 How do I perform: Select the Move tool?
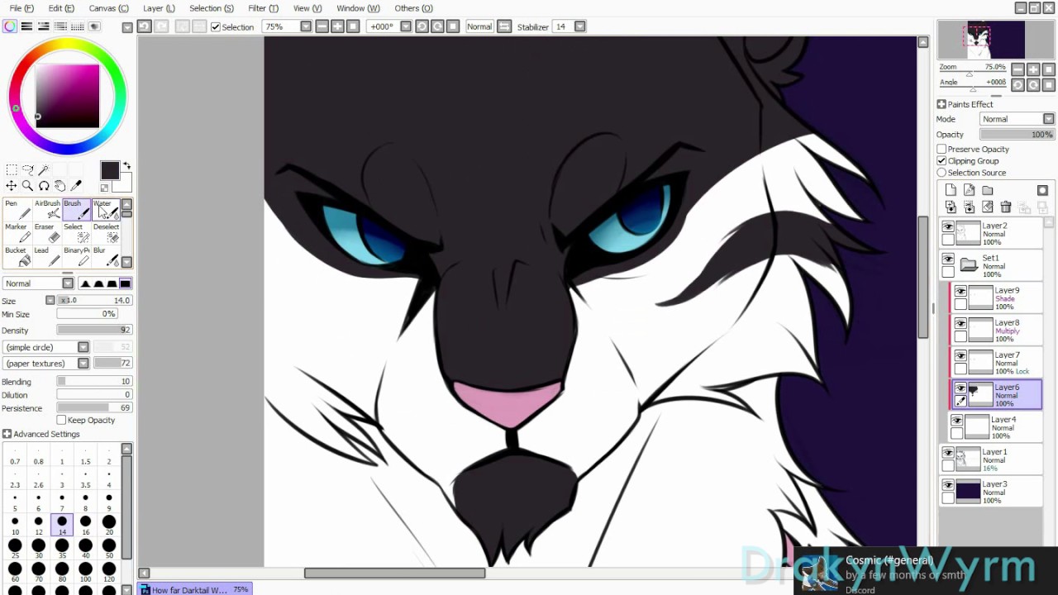click(12, 186)
